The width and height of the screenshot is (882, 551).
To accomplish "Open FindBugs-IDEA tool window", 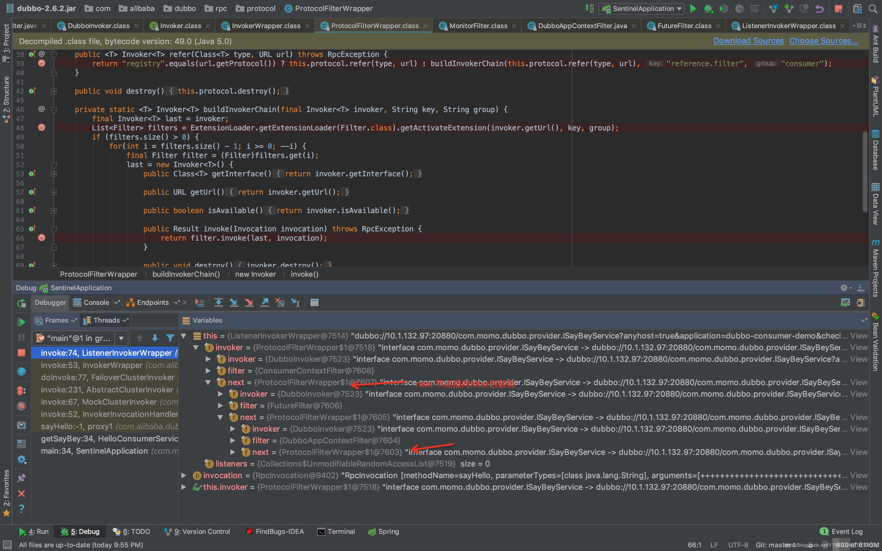I will pyautogui.click(x=274, y=531).
